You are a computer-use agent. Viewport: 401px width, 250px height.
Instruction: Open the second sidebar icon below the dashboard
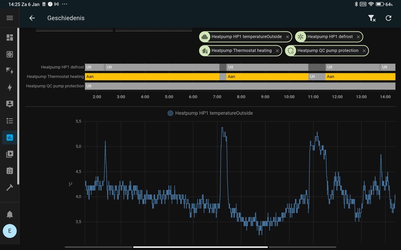(x=10, y=54)
